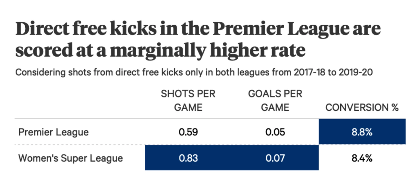Click the highlighted 8.8% conversion cell
This screenshot has width=420, height=186.
(x=362, y=132)
